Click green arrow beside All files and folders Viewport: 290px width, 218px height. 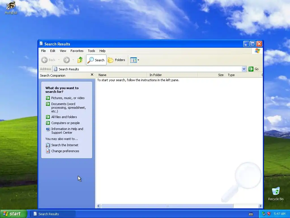tap(48, 117)
